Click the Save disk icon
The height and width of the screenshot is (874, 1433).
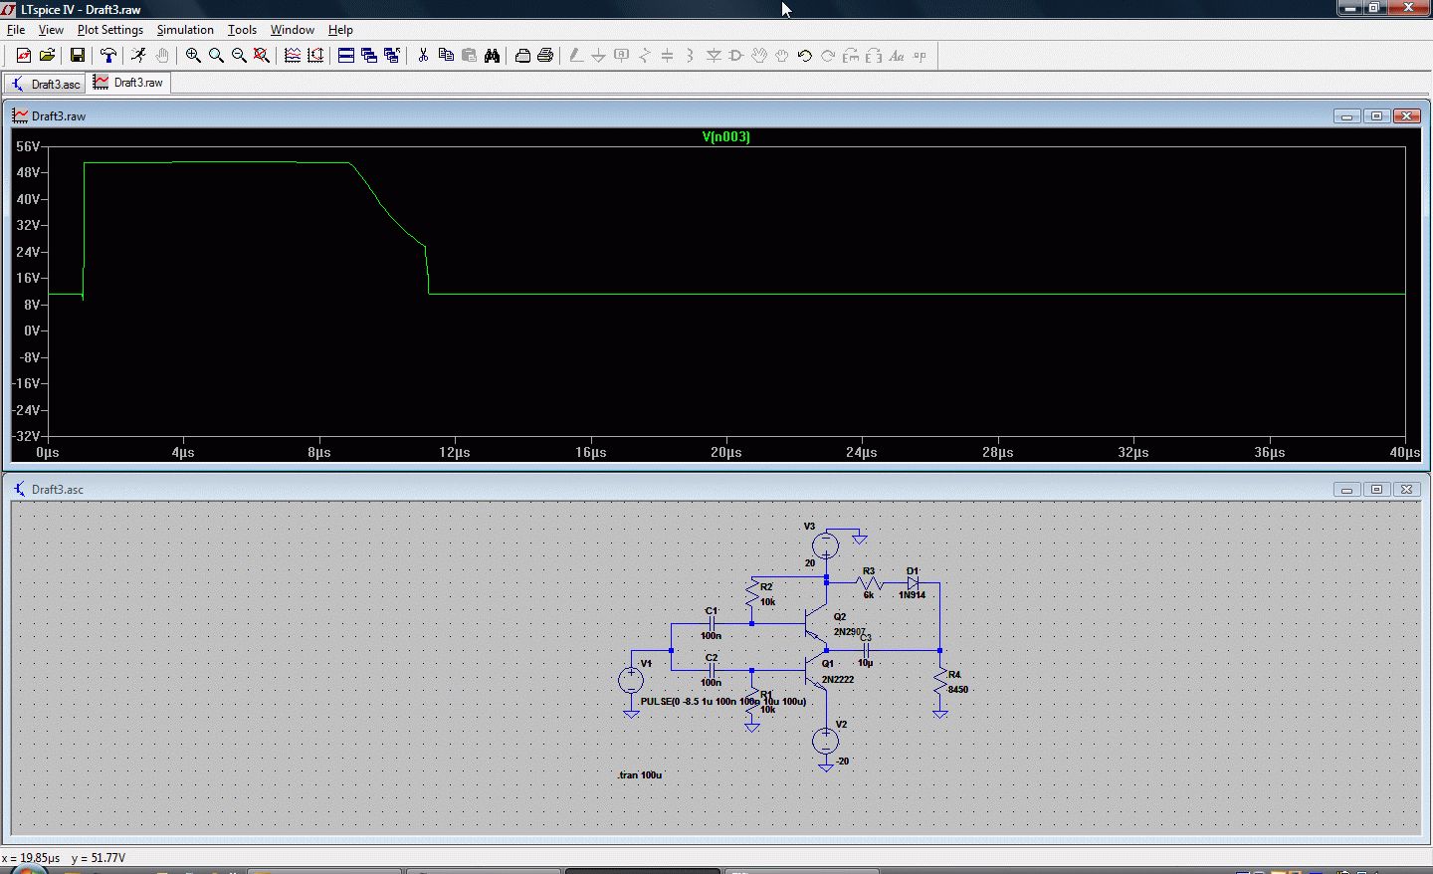pyautogui.click(x=77, y=56)
